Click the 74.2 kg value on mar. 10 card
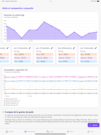The width and height of the screenshot is (101, 135). [x=83, y=51]
